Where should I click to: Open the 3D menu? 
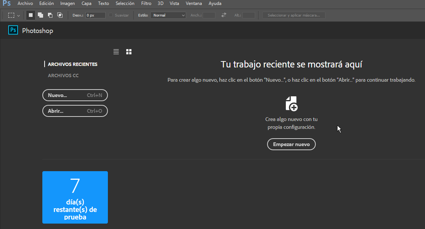coord(161,3)
